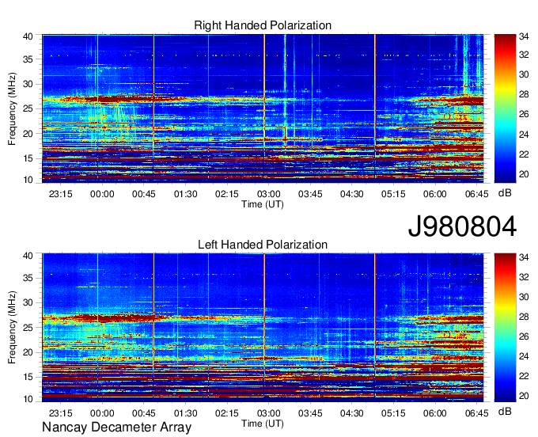The width and height of the screenshot is (538, 437).
Task: Click the "05:15" time tick under Right Handed plot
Action: click(x=393, y=194)
